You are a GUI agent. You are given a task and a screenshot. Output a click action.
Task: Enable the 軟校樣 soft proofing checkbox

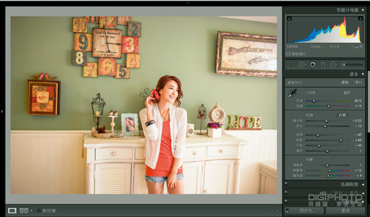[x=39, y=211]
